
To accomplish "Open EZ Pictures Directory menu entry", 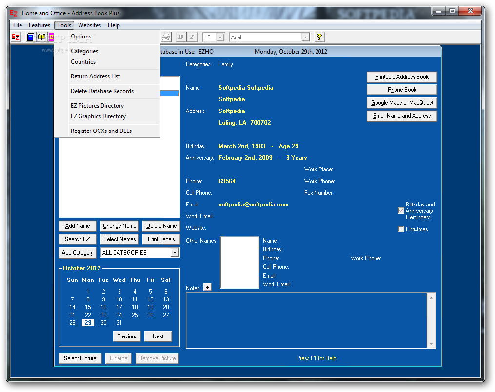I will tap(107, 106).
